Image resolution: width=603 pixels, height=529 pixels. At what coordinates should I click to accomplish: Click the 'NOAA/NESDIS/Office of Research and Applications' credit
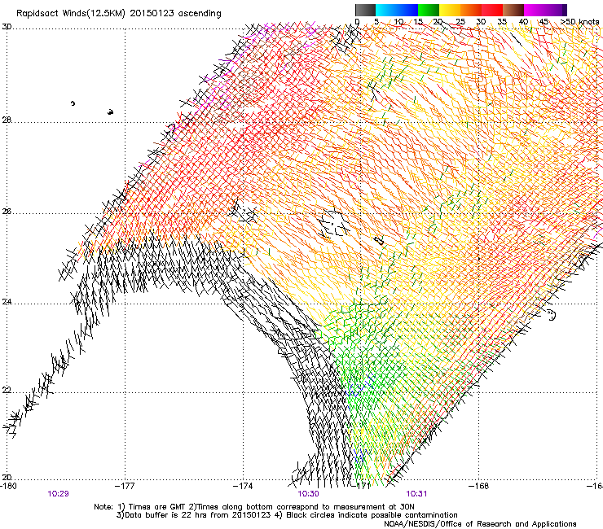point(480,524)
